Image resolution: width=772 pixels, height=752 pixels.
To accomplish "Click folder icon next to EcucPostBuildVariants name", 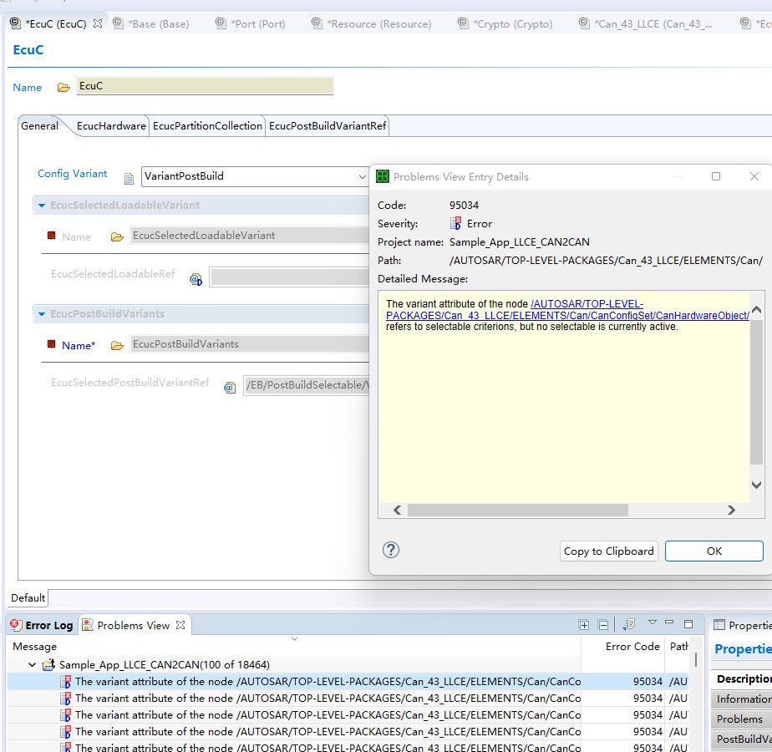I will (x=117, y=346).
